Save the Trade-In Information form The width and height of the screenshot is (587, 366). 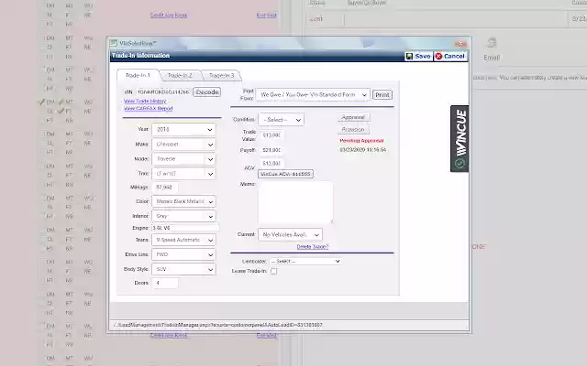pos(418,56)
